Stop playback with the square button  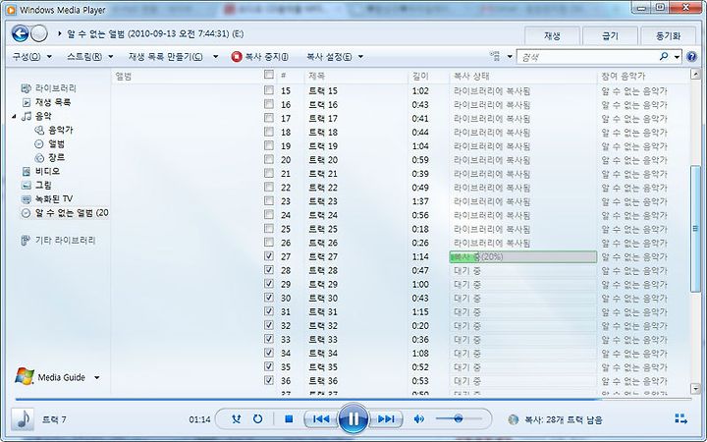pos(289,419)
